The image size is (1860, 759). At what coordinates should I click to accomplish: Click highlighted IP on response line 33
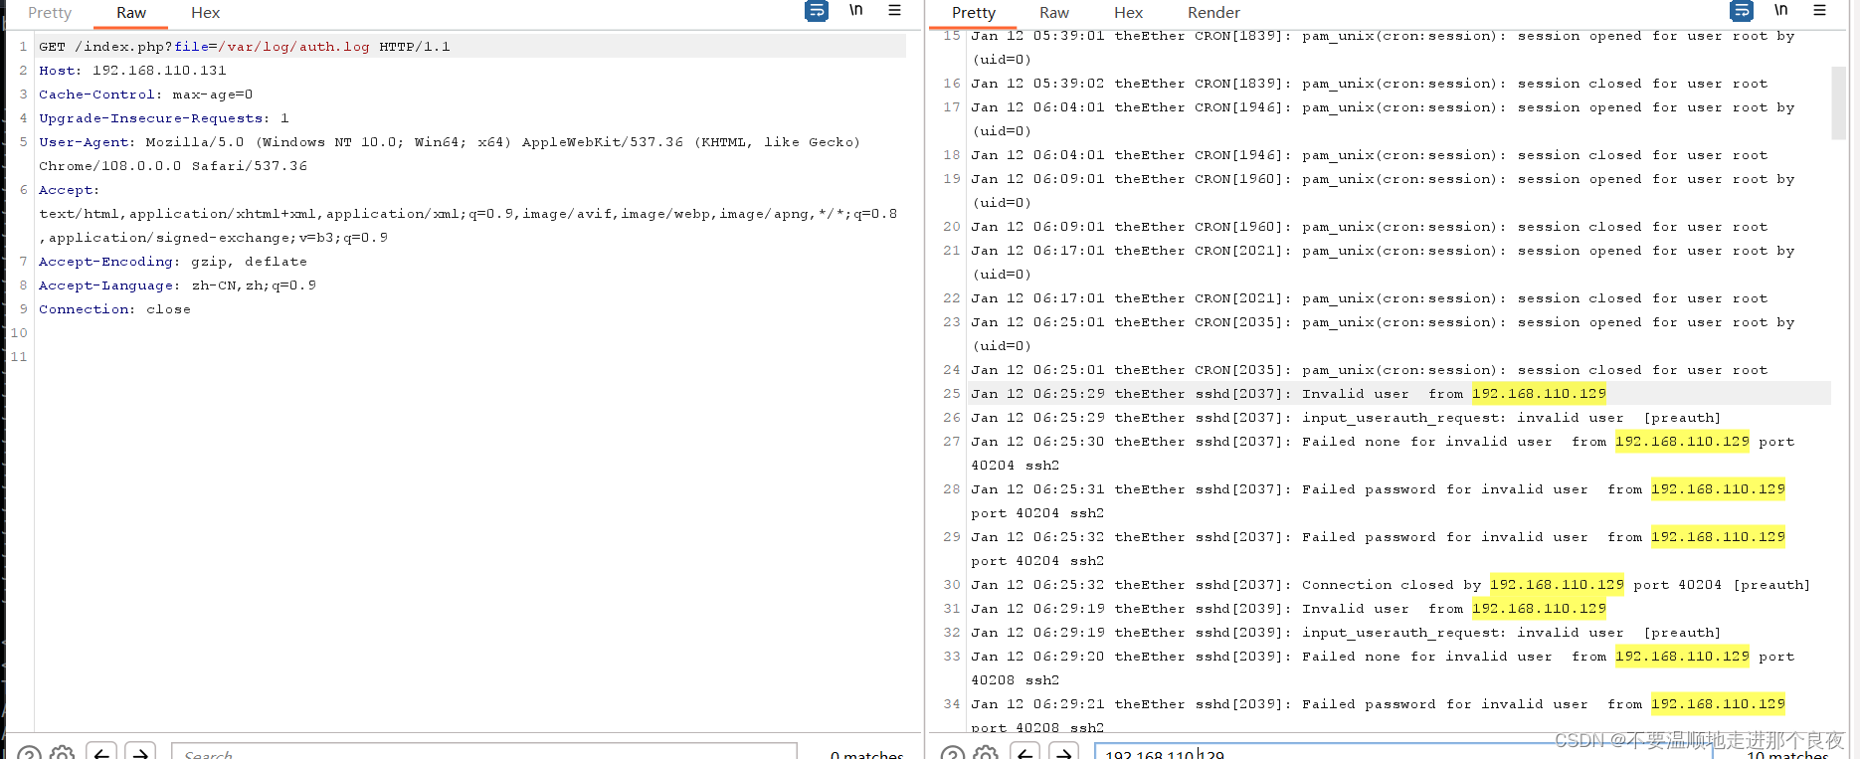1682,657
